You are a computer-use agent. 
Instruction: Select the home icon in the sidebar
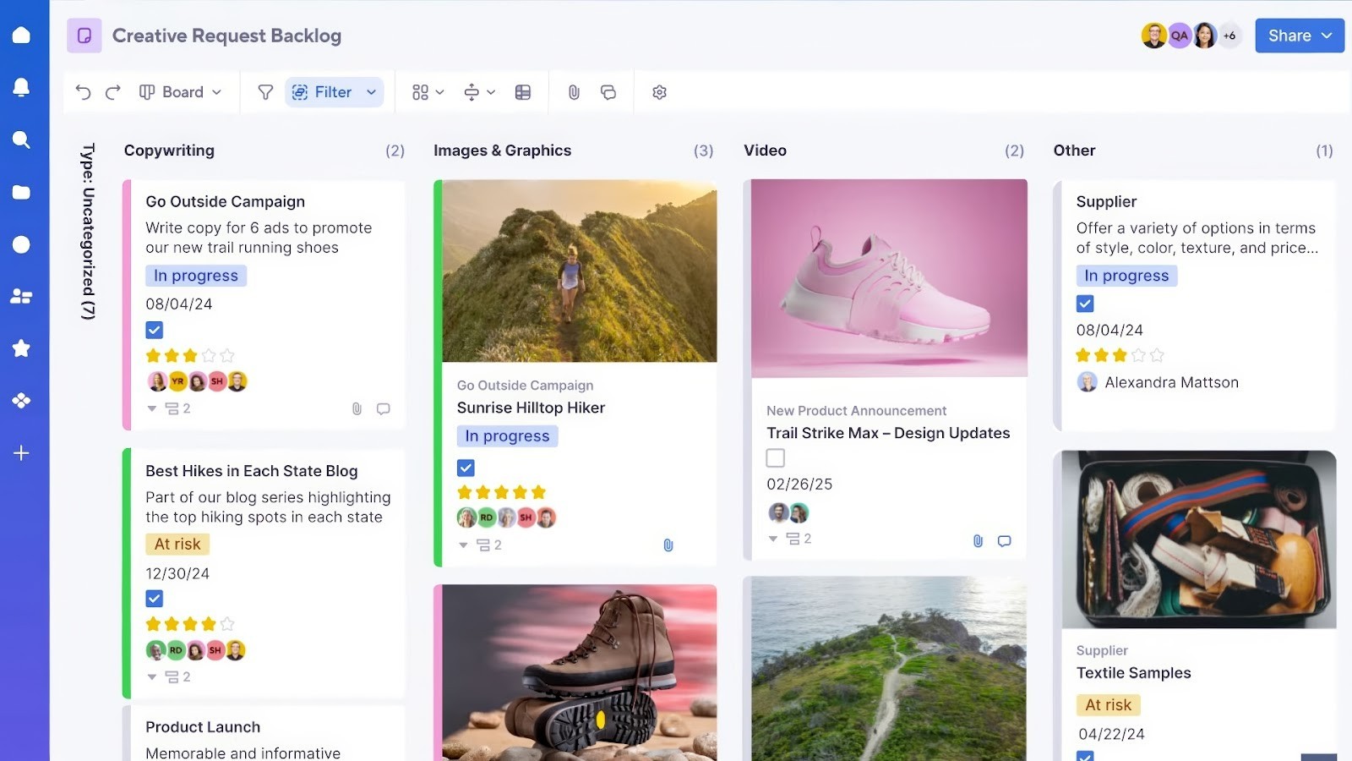click(x=21, y=34)
